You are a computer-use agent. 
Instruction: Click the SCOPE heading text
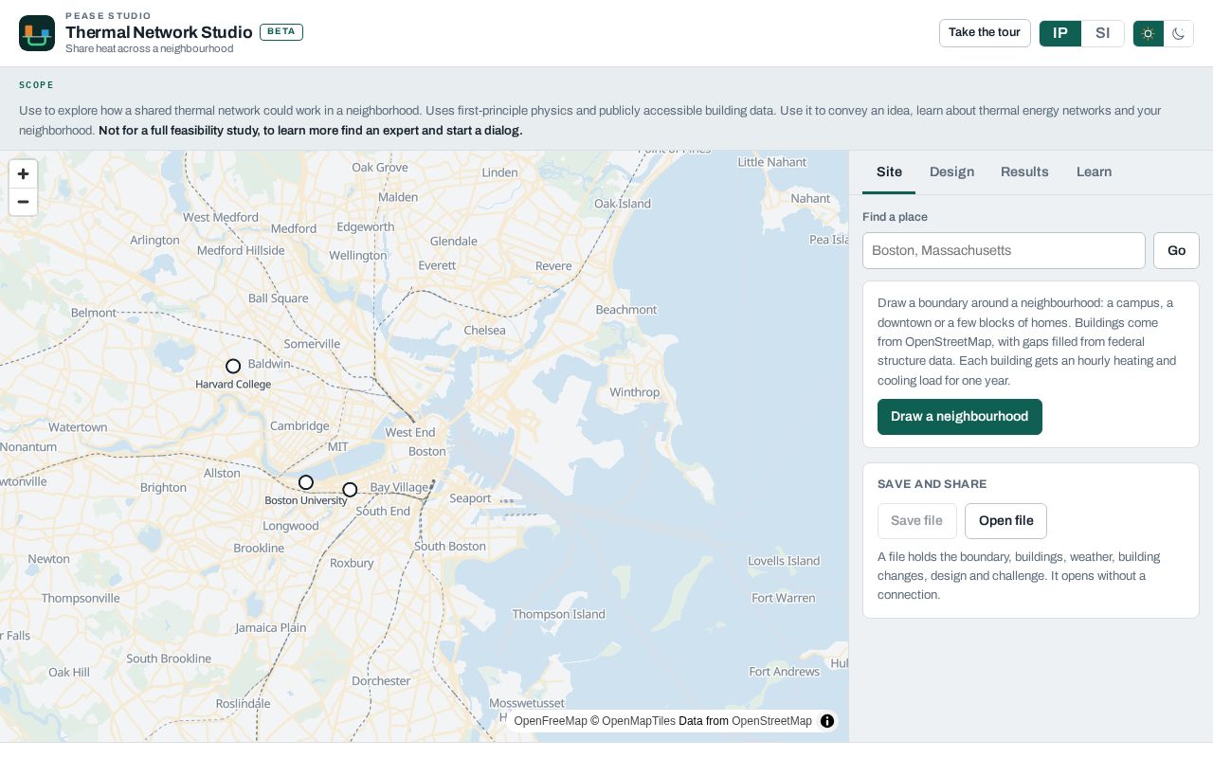37,85
